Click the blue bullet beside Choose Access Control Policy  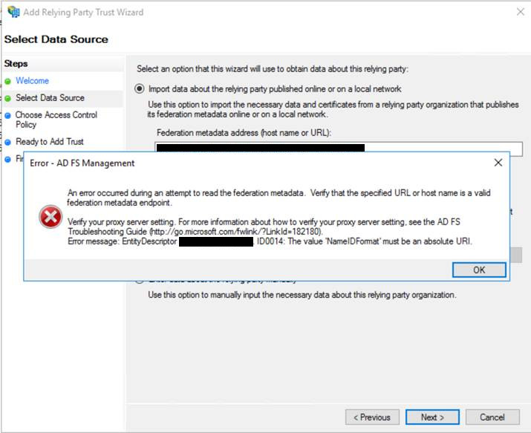[x=8, y=115]
